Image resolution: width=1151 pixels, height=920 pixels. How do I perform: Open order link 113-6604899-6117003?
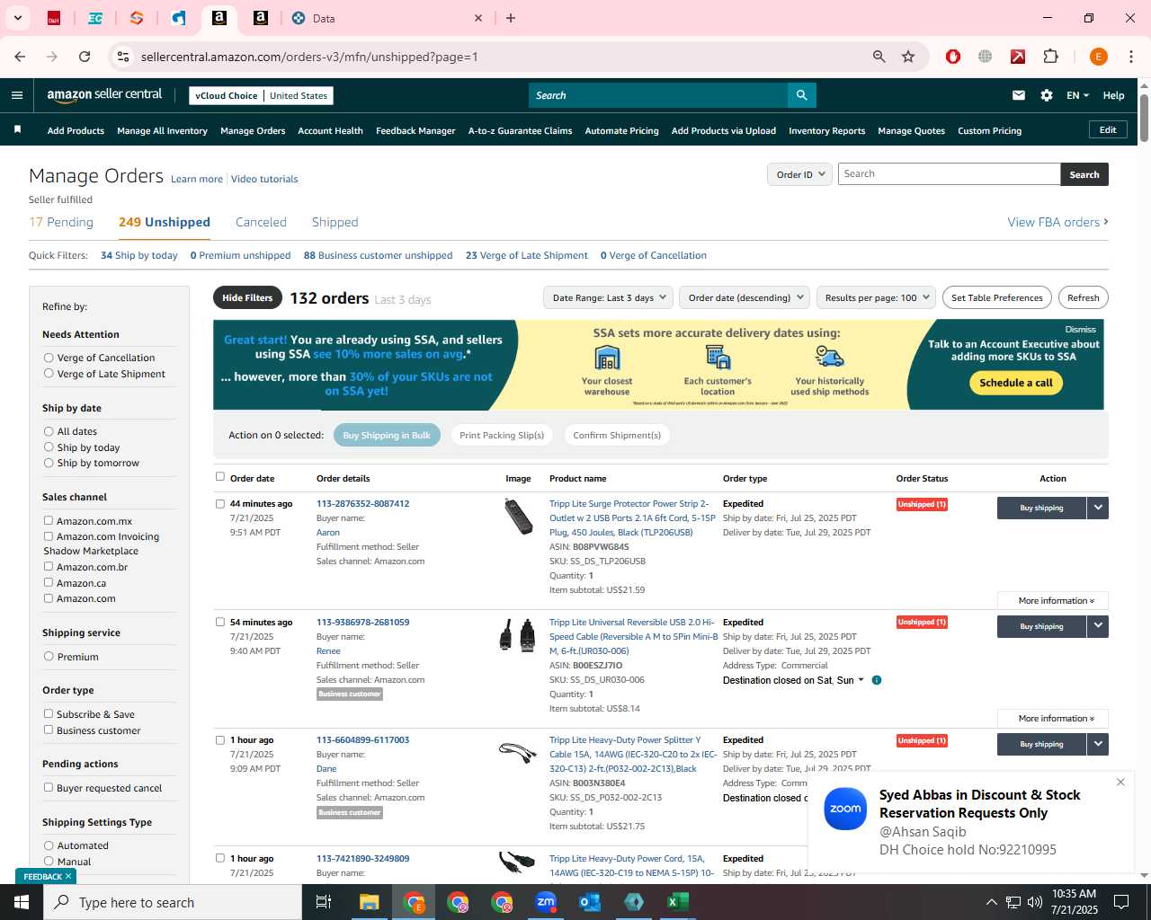tap(362, 739)
